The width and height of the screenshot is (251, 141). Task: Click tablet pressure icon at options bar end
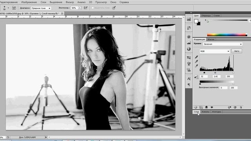(x=114, y=8)
